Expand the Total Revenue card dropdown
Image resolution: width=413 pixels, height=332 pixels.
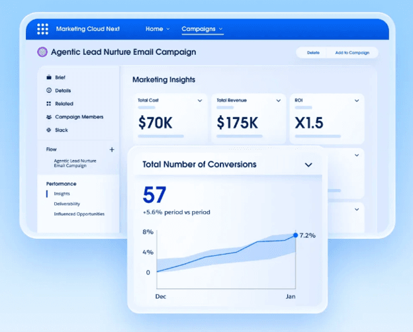click(279, 101)
